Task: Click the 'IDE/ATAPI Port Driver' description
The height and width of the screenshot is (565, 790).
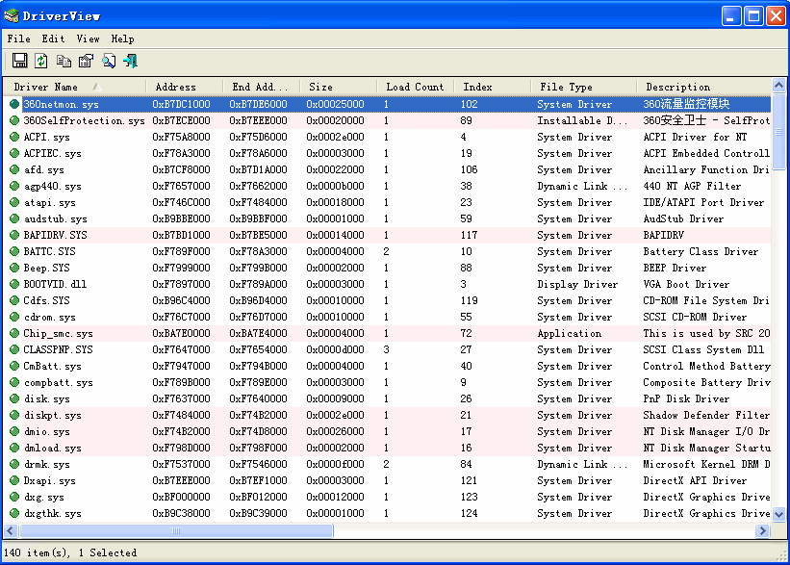Action: 703,203
